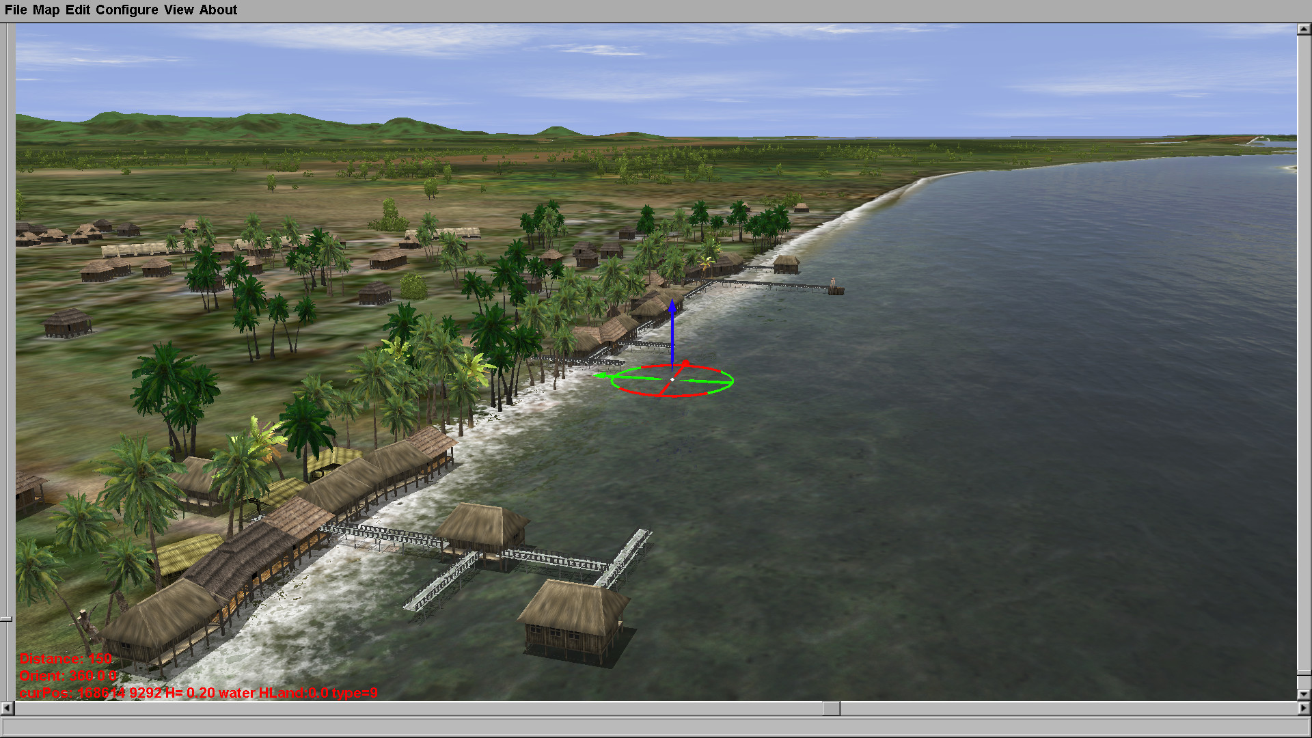This screenshot has width=1312, height=738.
Task: Click the right vertical scrollbar thumb
Action: [x=1304, y=674]
